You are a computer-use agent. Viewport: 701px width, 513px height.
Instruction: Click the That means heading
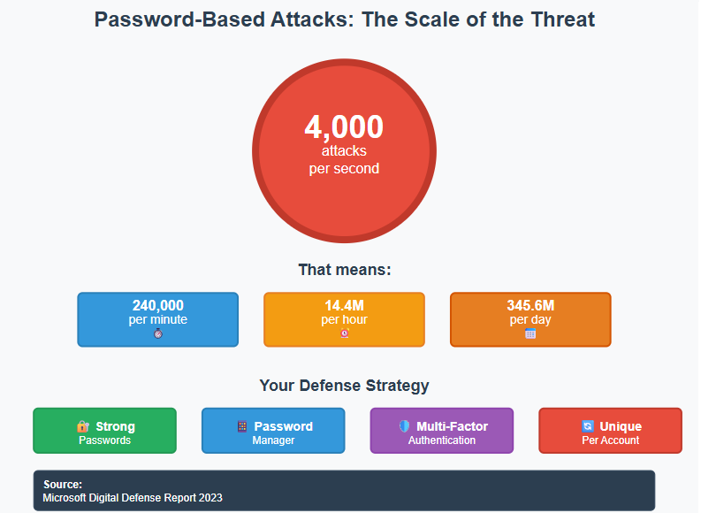tap(345, 270)
